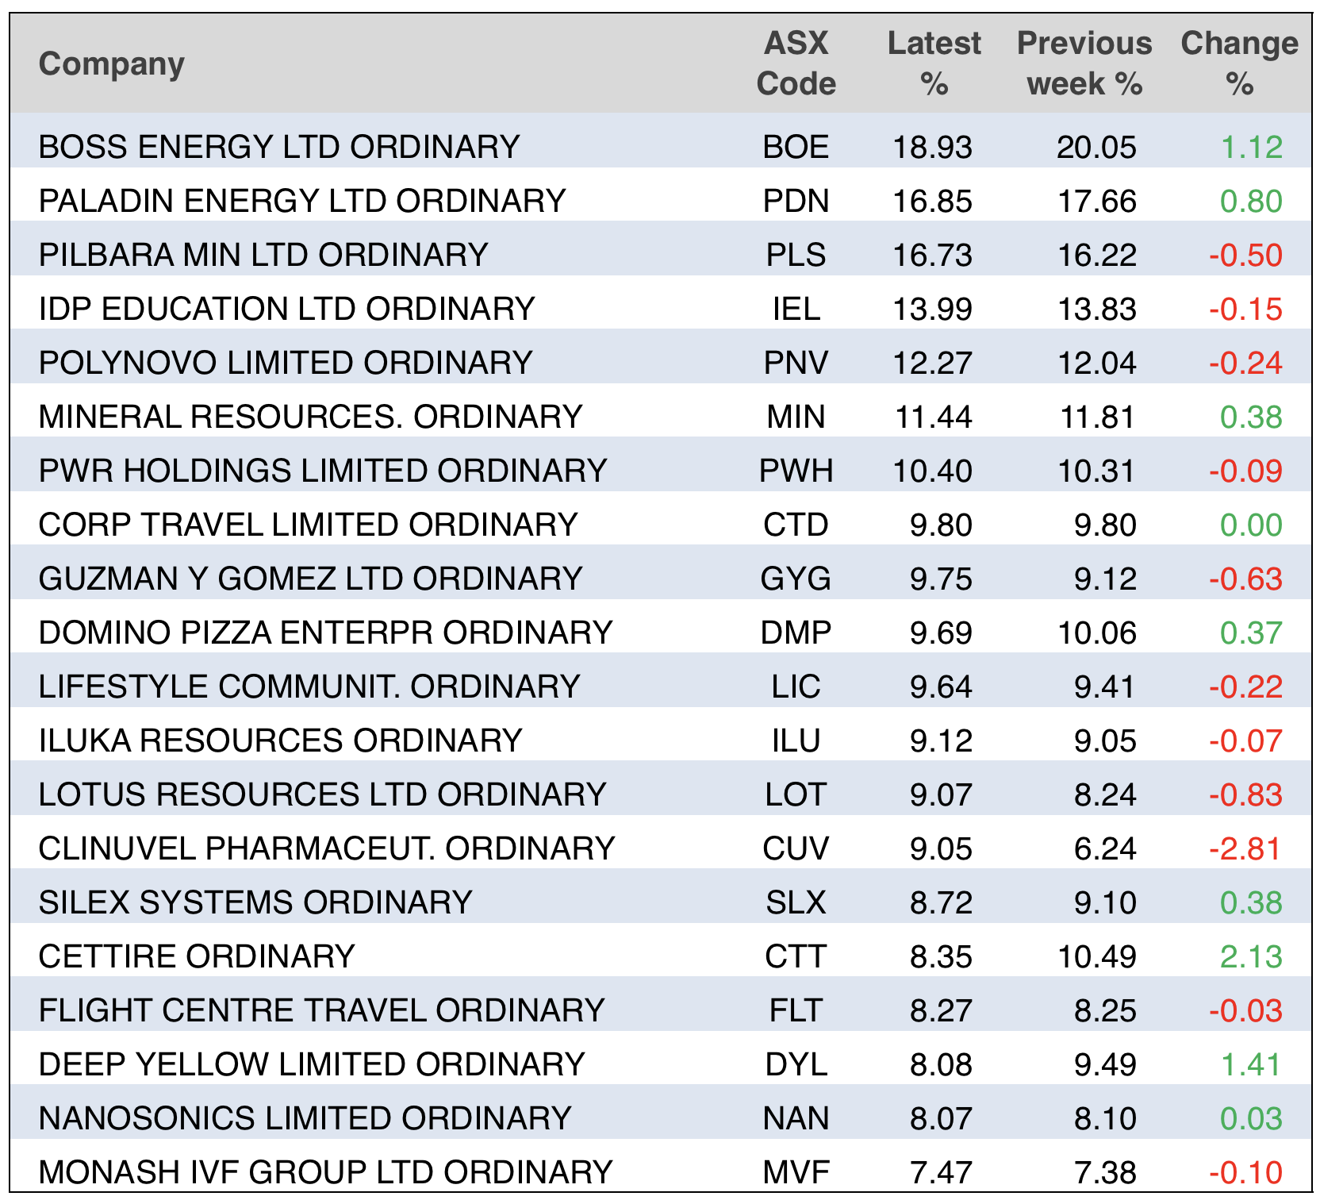Click the IEL ASX code
Image resolution: width=1320 pixels, height=1200 pixels.
click(796, 309)
